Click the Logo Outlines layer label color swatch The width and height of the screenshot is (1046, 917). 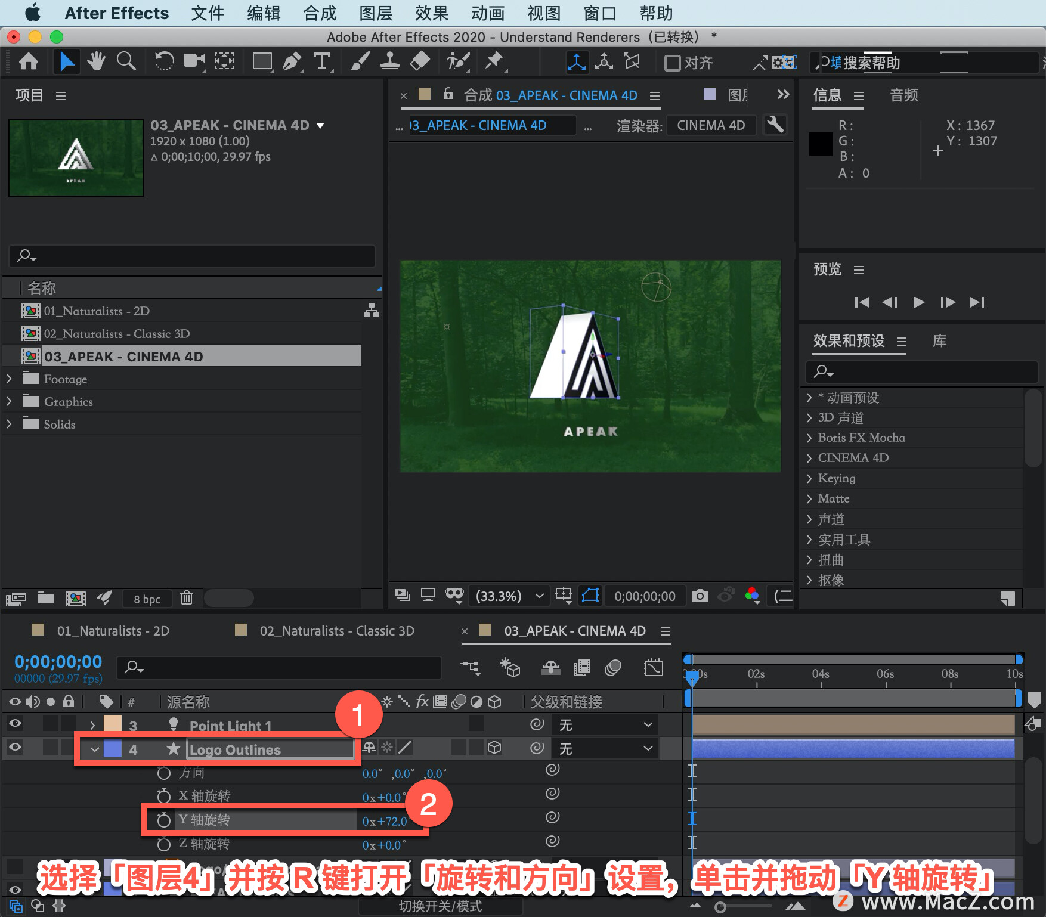pos(113,749)
